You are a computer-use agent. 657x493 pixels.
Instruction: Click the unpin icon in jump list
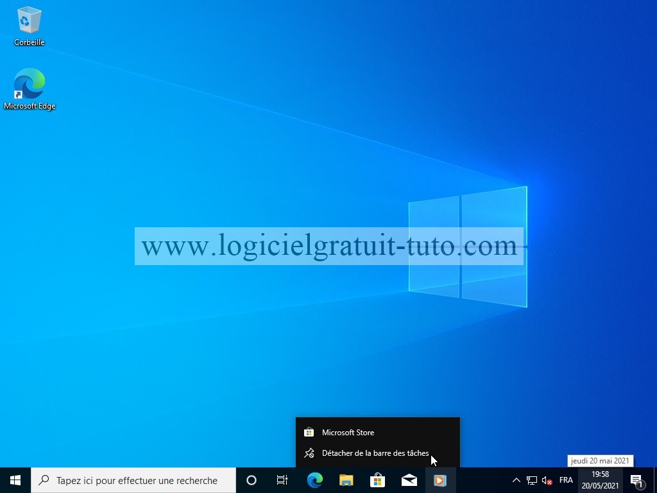[x=309, y=453]
